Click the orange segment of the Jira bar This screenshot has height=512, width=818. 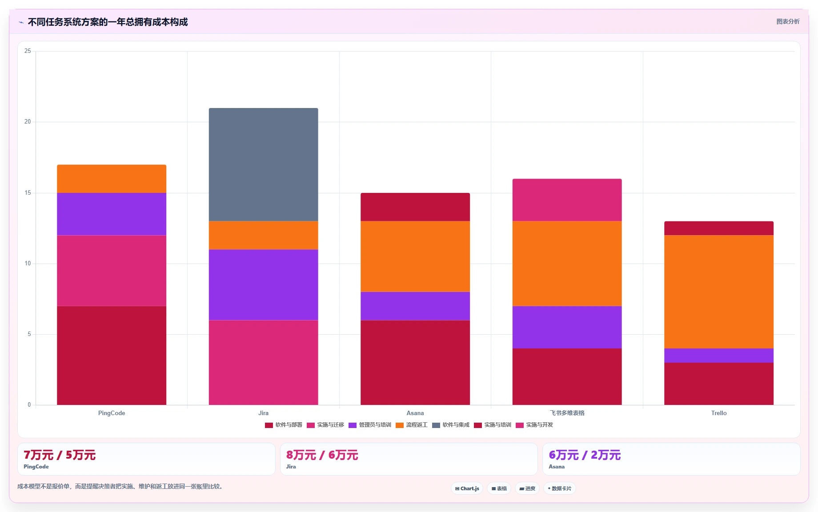click(264, 236)
